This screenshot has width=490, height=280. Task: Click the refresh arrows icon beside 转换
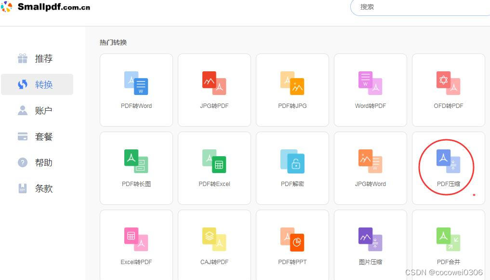(x=23, y=84)
